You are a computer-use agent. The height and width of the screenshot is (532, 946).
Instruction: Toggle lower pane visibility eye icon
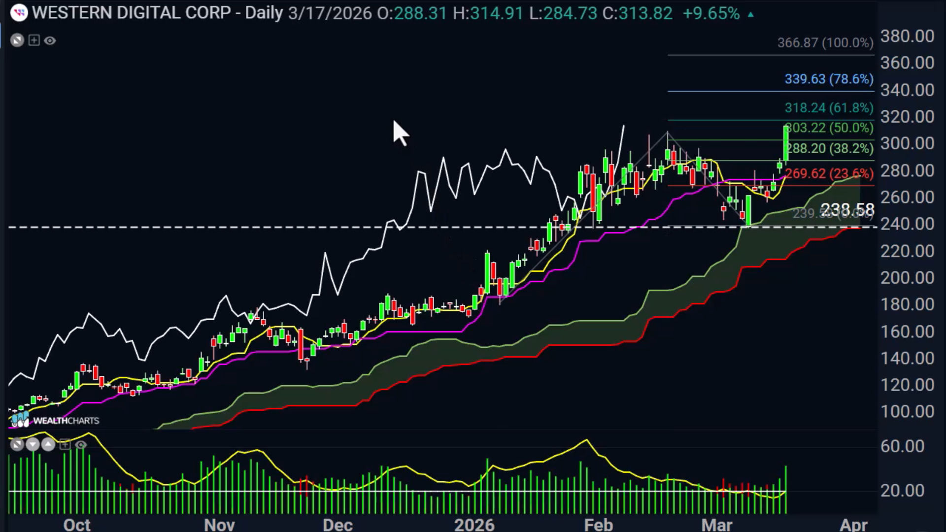point(81,445)
